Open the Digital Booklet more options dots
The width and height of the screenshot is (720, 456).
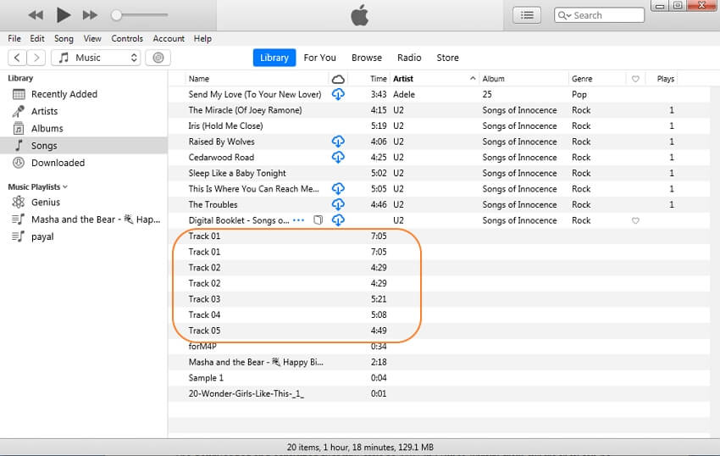[x=298, y=220]
